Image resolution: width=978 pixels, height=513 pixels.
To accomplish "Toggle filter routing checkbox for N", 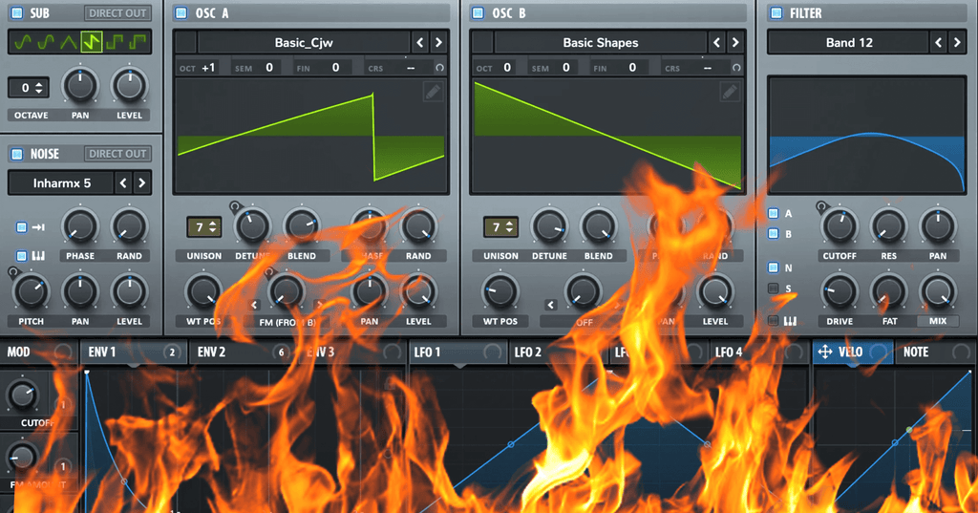I will coord(774,268).
